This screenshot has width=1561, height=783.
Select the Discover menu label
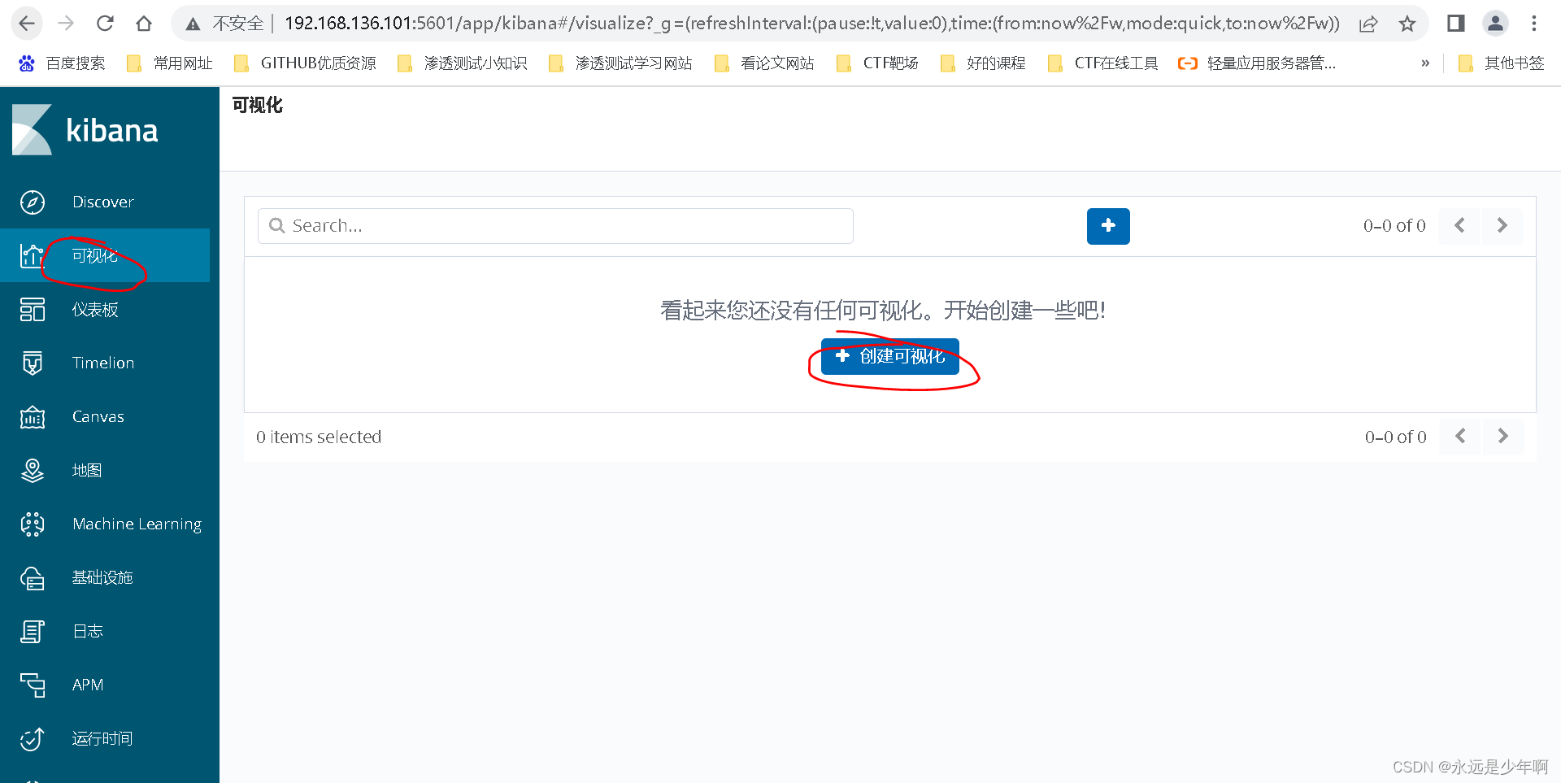point(103,202)
